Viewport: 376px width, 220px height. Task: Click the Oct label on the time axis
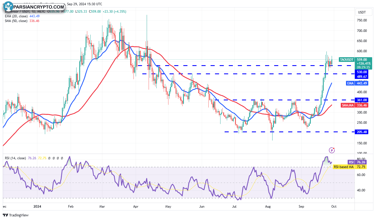[x=334, y=206]
